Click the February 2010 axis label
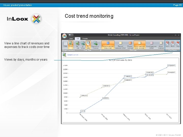Viewport: 183px width, 137px height. click(126, 117)
